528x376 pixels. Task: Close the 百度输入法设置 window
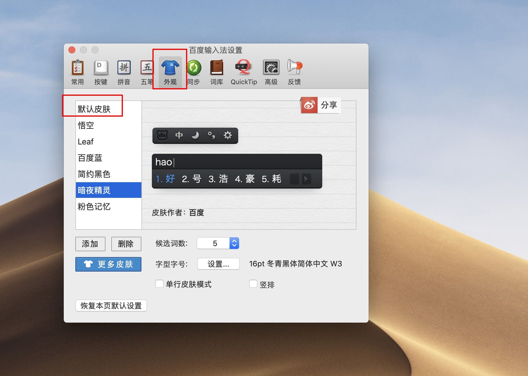click(72, 50)
